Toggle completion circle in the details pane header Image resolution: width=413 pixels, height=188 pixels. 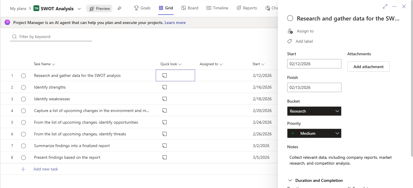290,18
